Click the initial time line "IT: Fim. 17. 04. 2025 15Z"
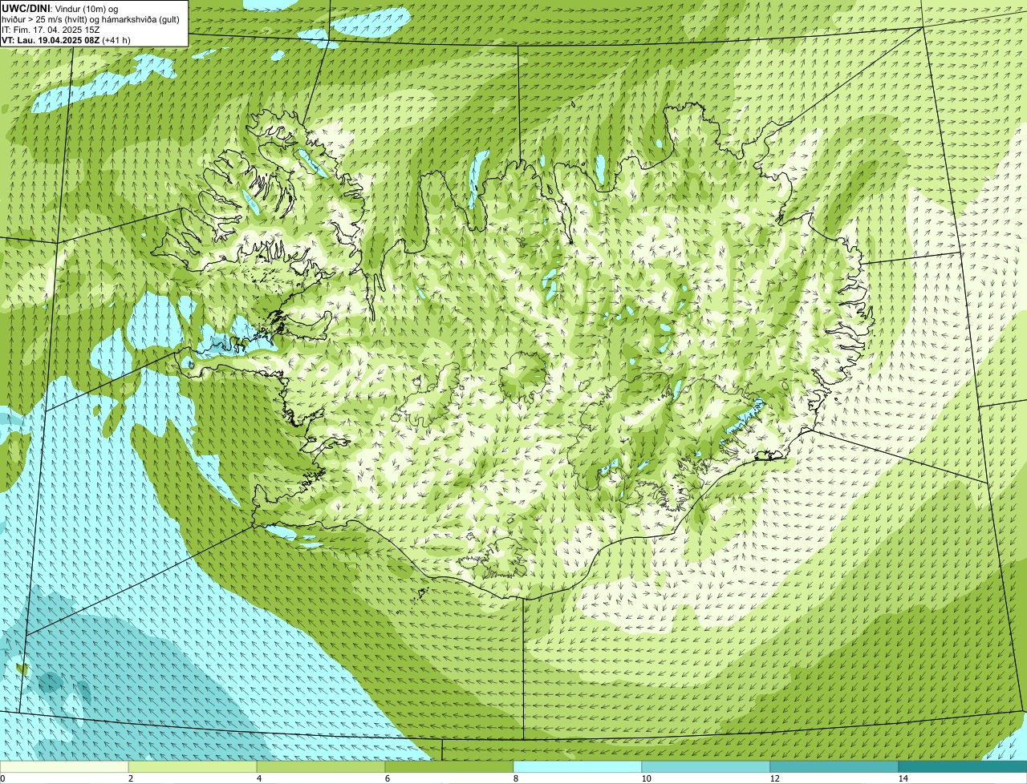The image size is (1027, 784). pos(51,30)
